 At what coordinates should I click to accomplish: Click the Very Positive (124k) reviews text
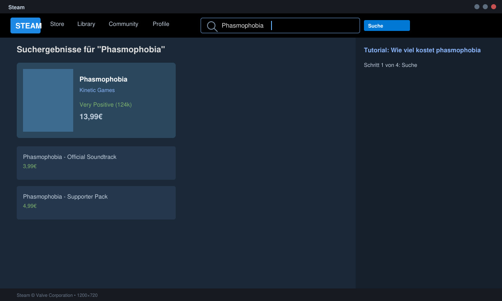click(x=105, y=105)
